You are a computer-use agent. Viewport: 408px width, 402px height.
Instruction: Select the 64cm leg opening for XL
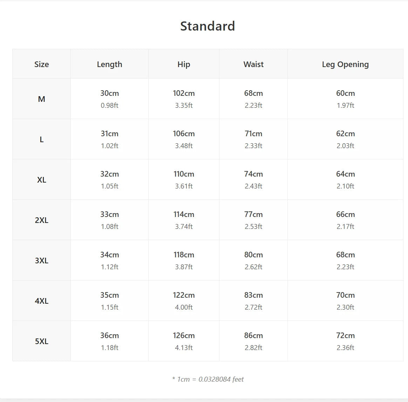click(x=345, y=174)
